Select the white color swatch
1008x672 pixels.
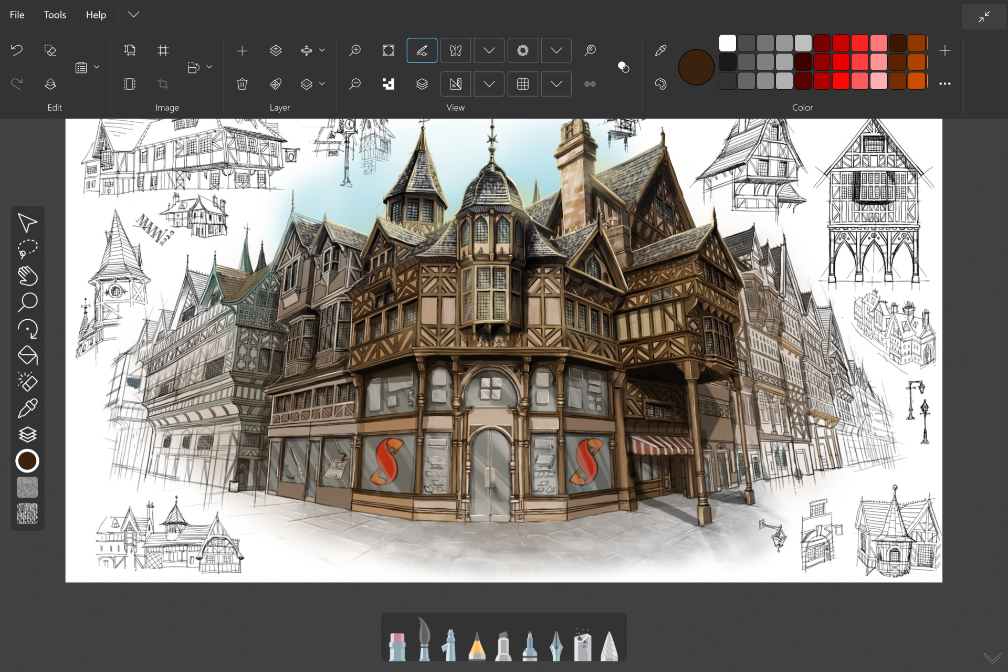728,43
